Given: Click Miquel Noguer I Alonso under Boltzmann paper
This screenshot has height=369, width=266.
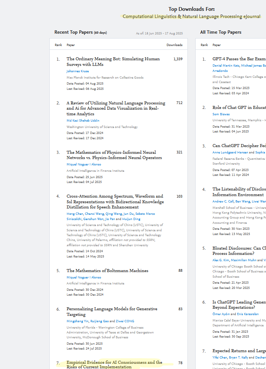Looking at the screenshot, I should (84, 277).
